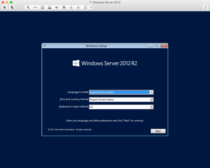Click the Next button
Viewport: 210px width, 168px height.
pyautogui.click(x=158, y=131)
